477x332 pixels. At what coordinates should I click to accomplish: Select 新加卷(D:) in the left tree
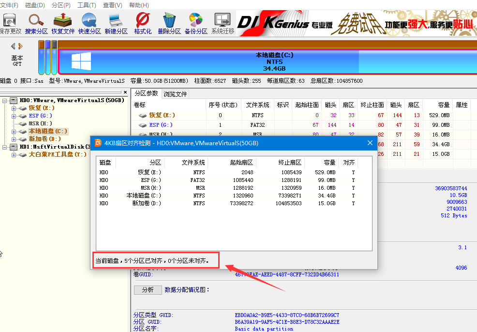point(45,139)
